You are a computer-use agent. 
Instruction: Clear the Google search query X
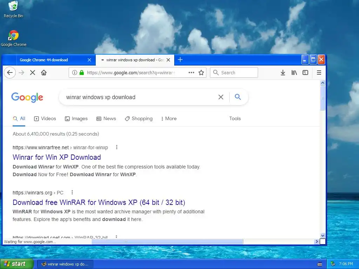click(x=221, y=97)
